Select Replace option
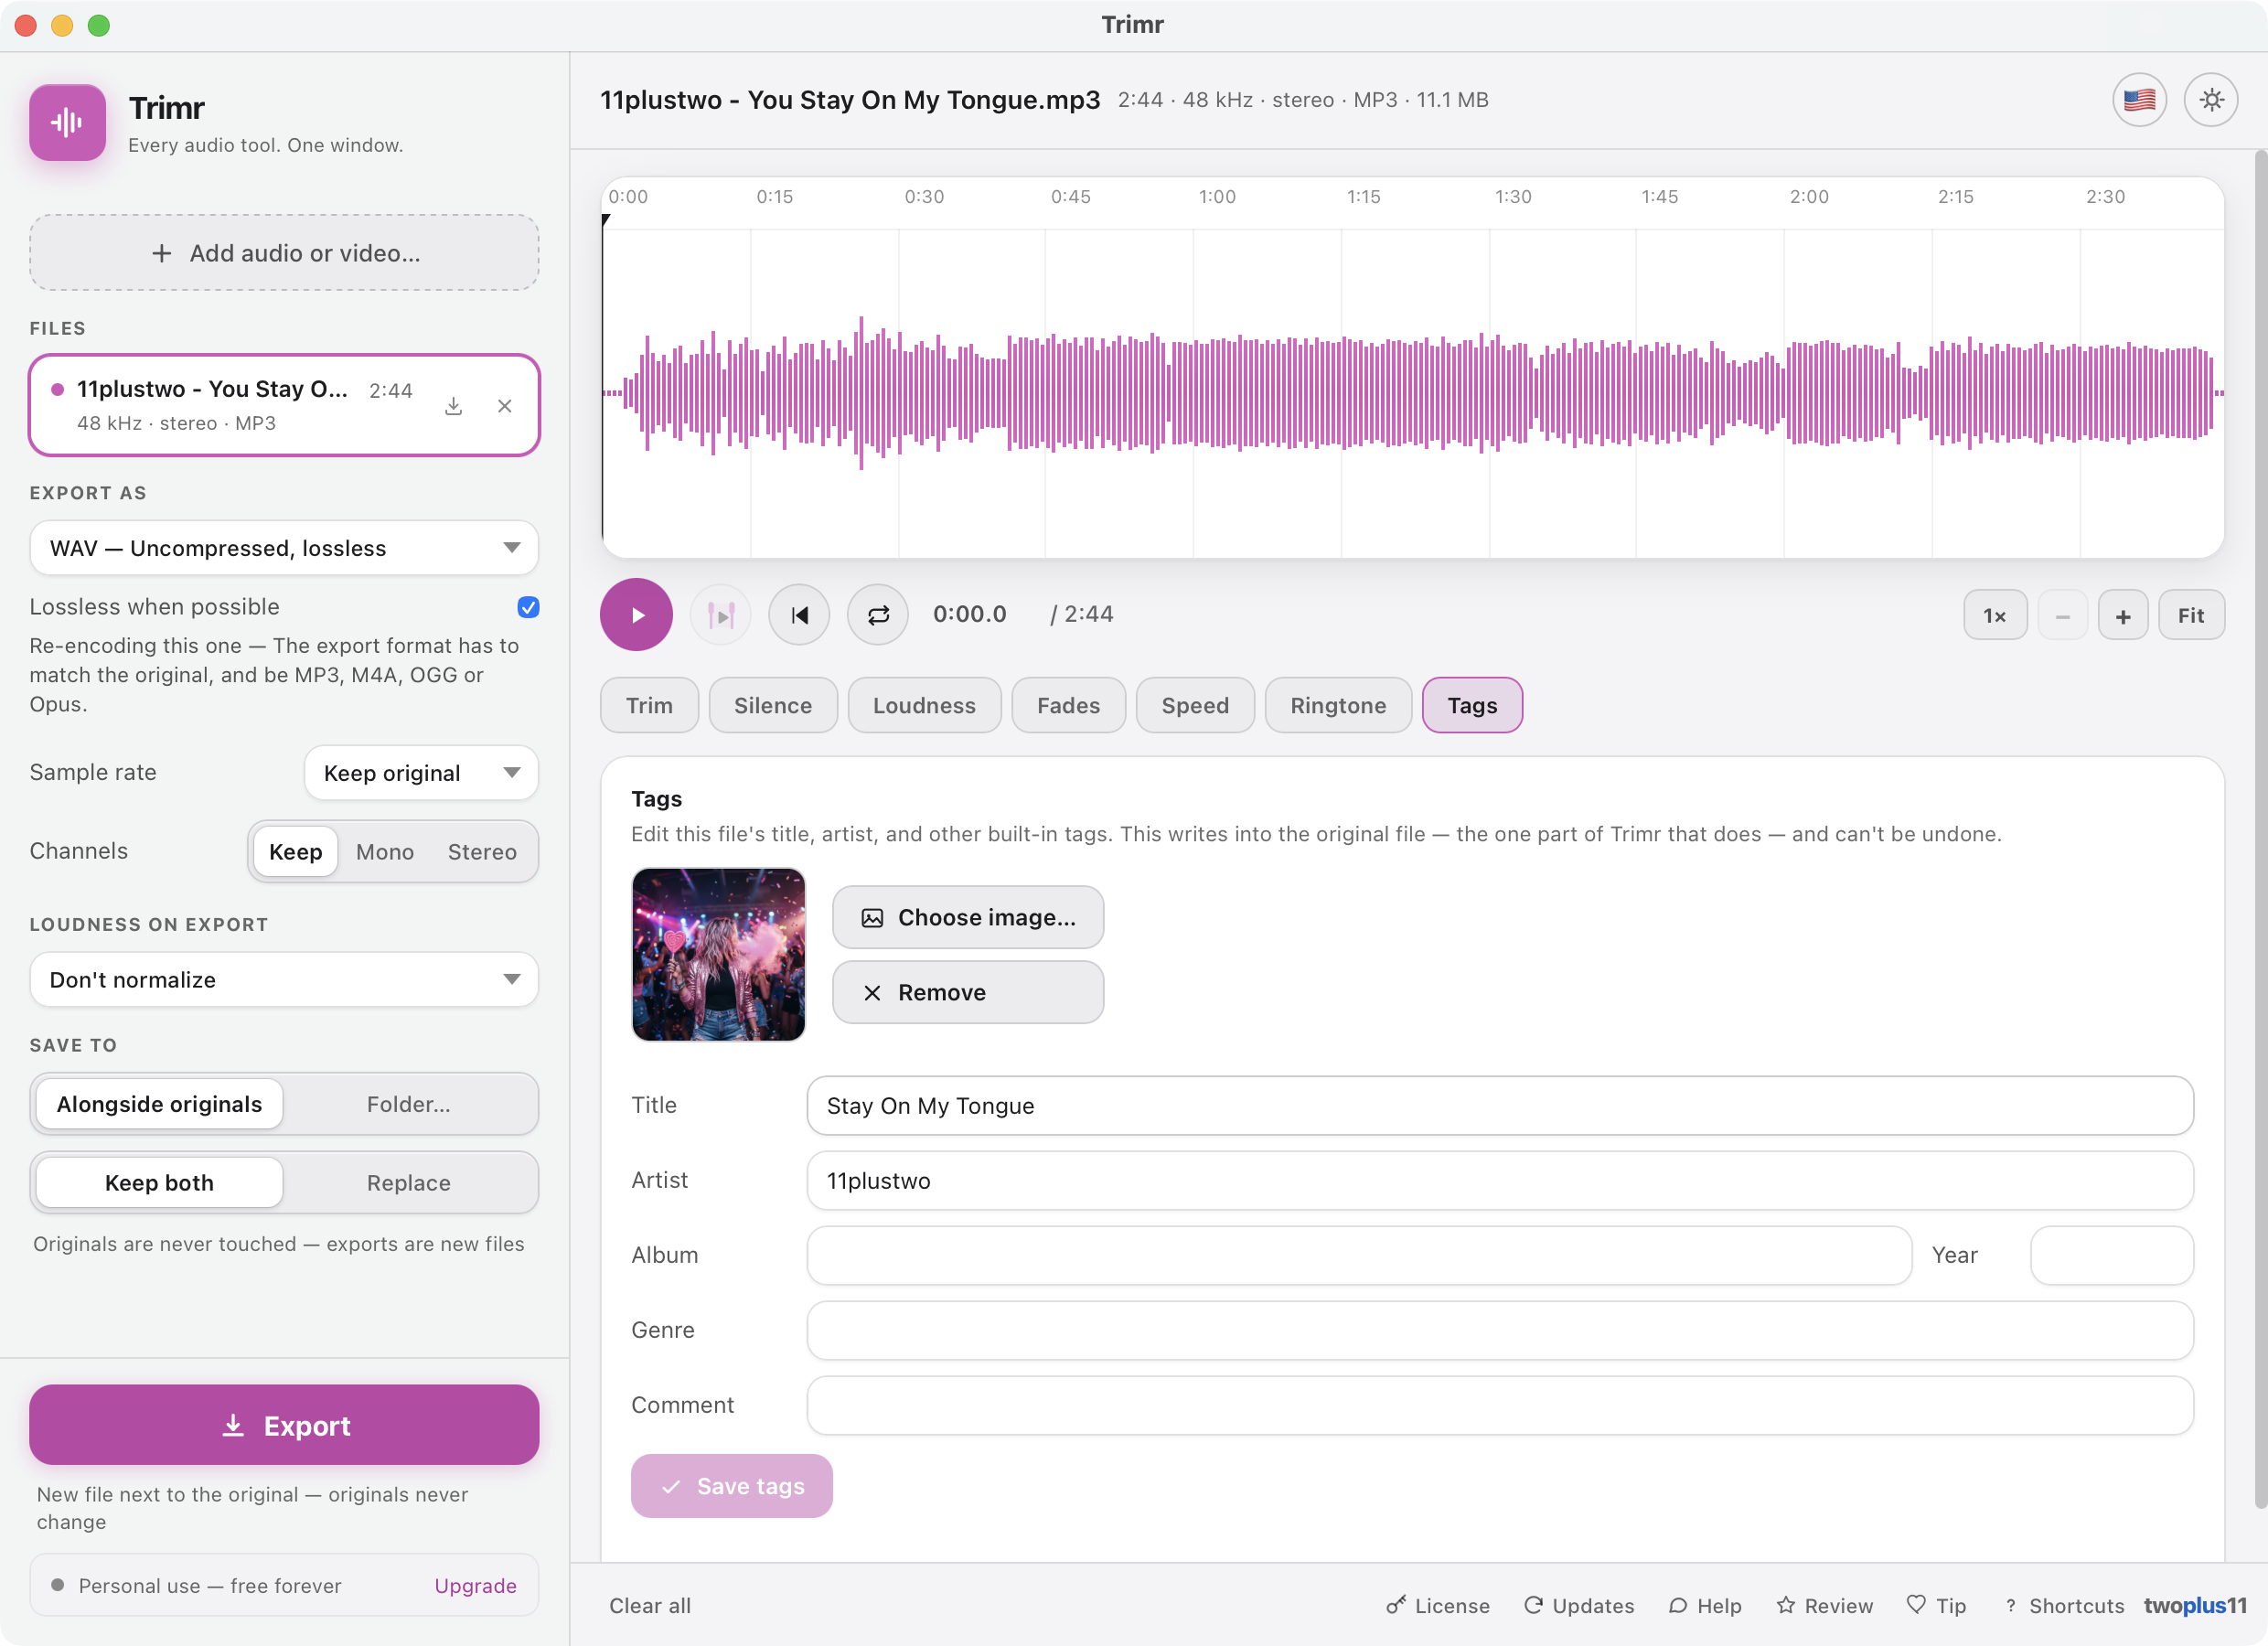Viewport: 2268px width, 1646px height. point(408,1183)
